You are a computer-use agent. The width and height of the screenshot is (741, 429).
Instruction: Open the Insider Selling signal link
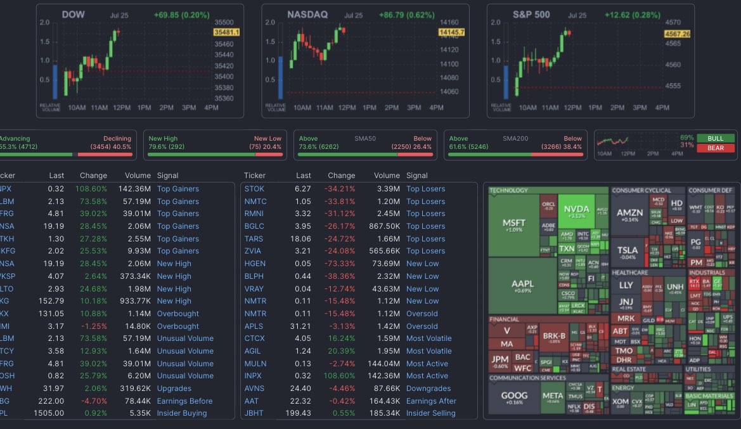(431, 413)
